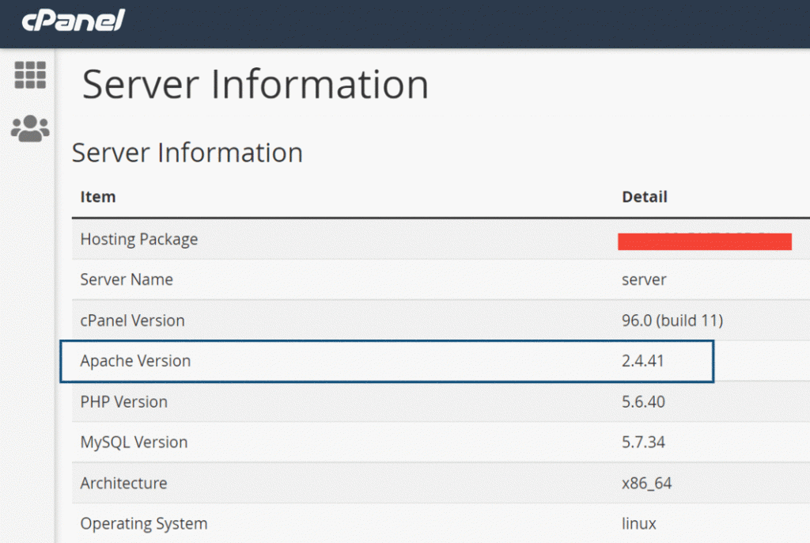
Task: Click the value 96.0 (build 11)
Action: pyautogui.click(x=672, y=320)
